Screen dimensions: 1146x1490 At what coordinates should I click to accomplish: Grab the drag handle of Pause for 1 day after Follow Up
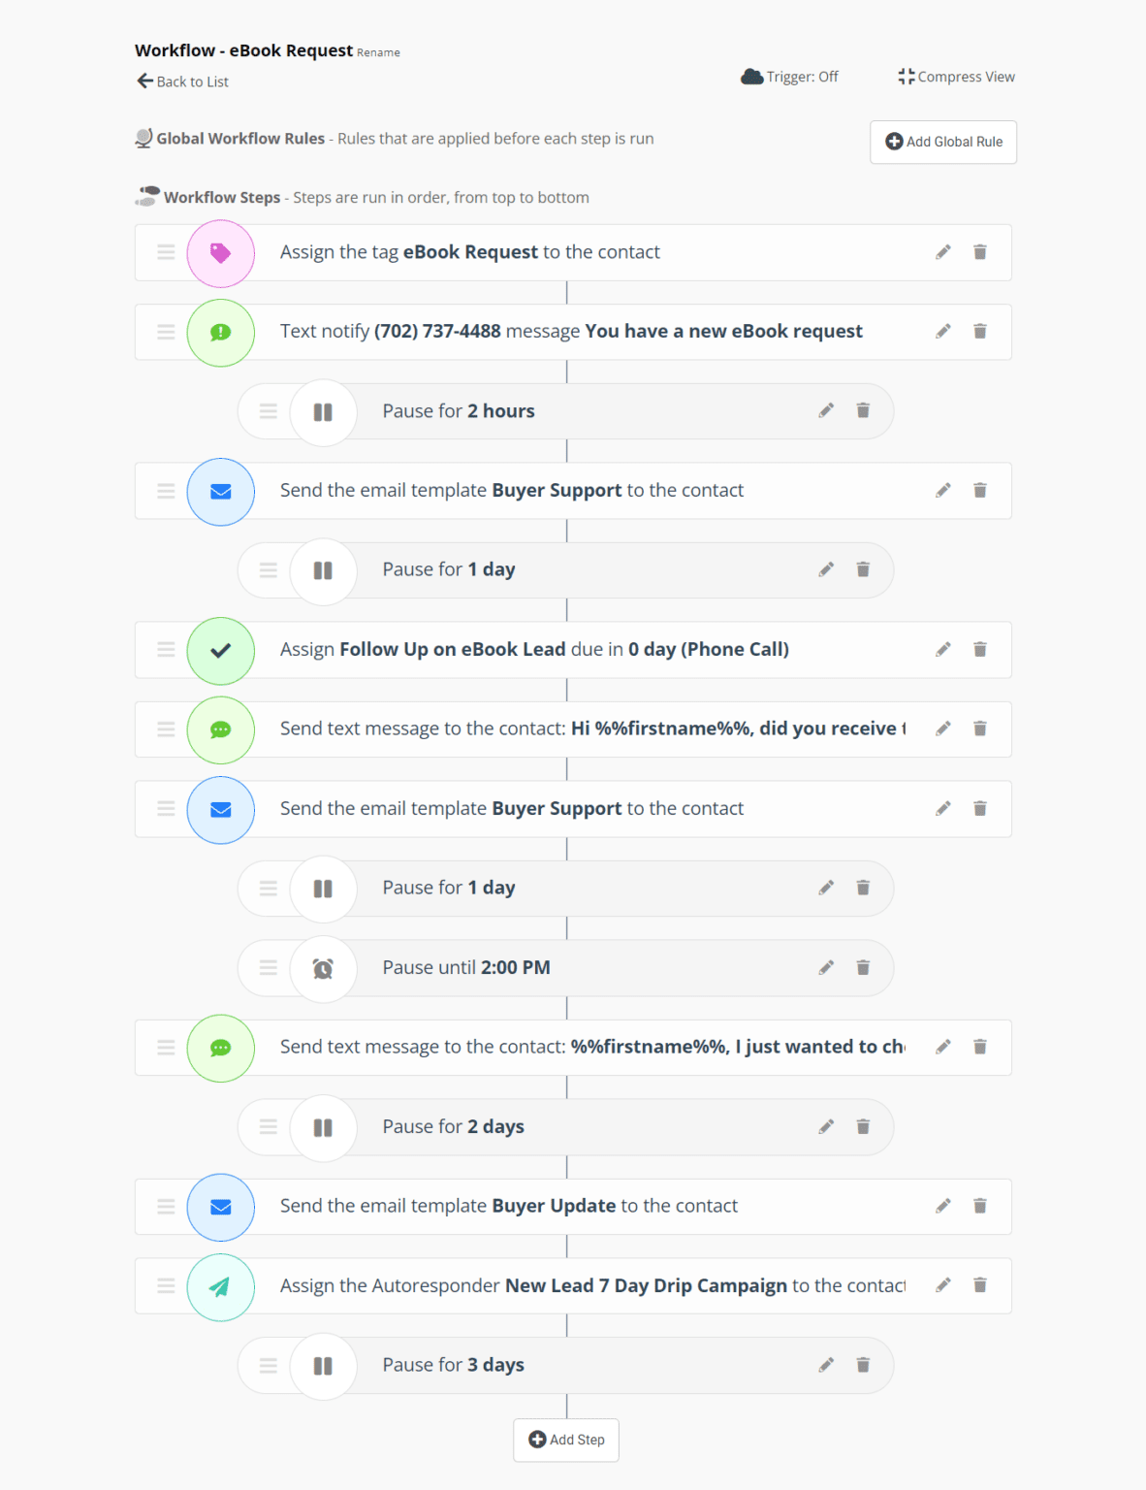[x=269, y=889]
